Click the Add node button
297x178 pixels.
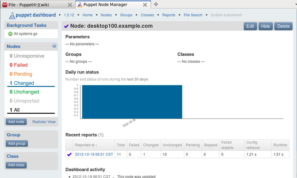coord(16,122)
